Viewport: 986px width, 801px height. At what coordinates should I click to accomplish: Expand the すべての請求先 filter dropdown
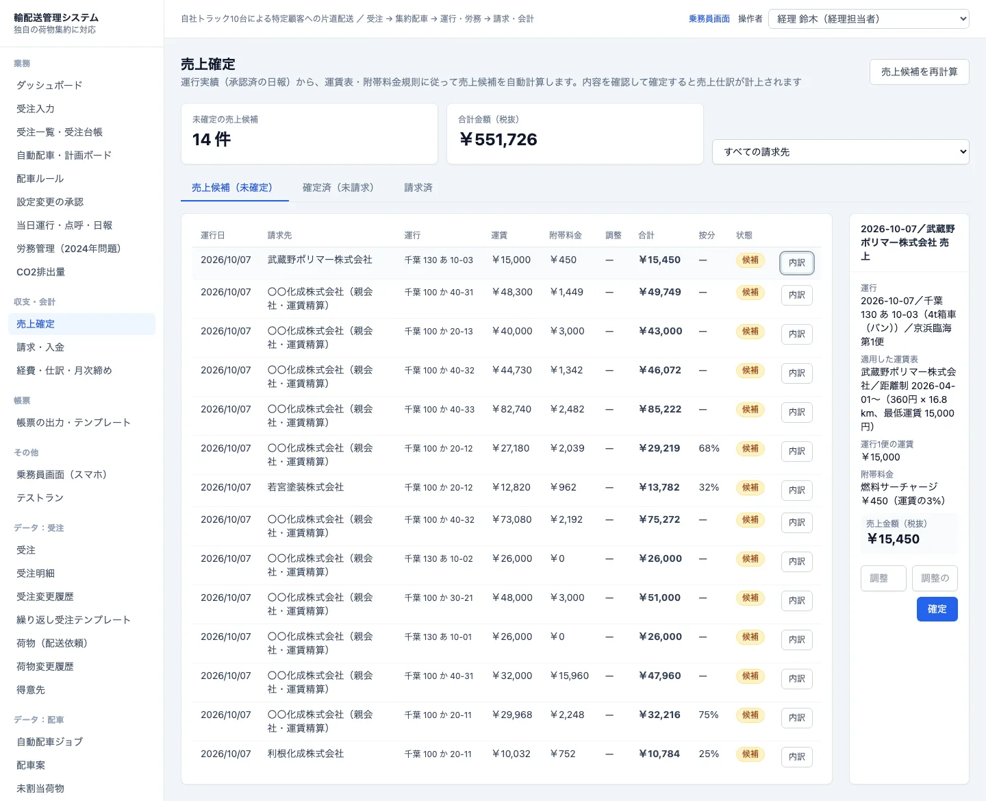tap(841, 152)
